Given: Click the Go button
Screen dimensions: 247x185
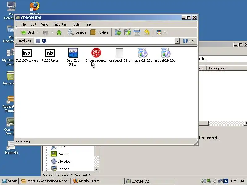Looking at the screenshot, I should (x=188, y=41).
